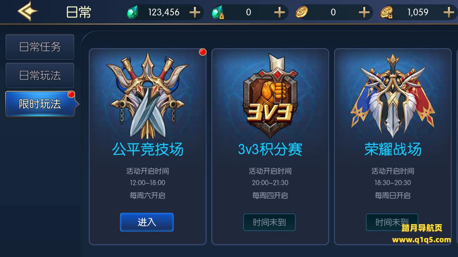The image size is (458, 257).
Task: Tap the 公平竞技场 crossed blades emblem
Action: pos(147,96)
